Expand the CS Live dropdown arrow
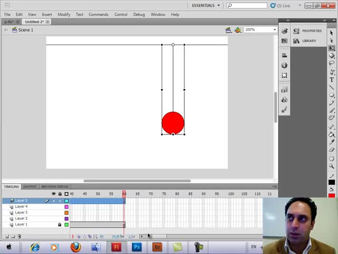Viewport: 338px width, 254px height. point(299,5)
